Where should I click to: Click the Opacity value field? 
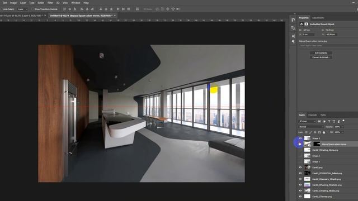click(x=337, y=127)
